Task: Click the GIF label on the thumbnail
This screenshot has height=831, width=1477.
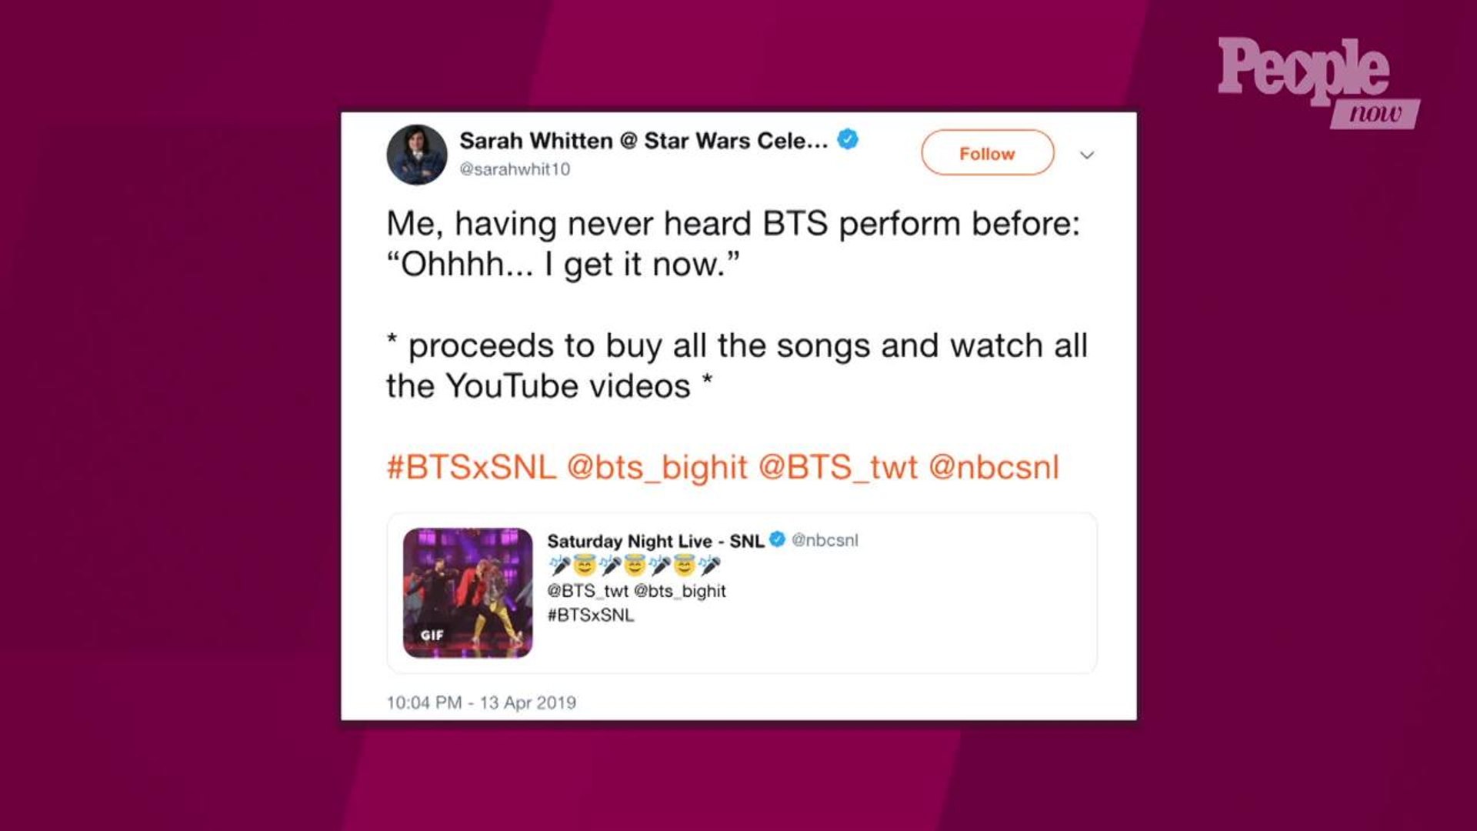Action: point(432,635)
